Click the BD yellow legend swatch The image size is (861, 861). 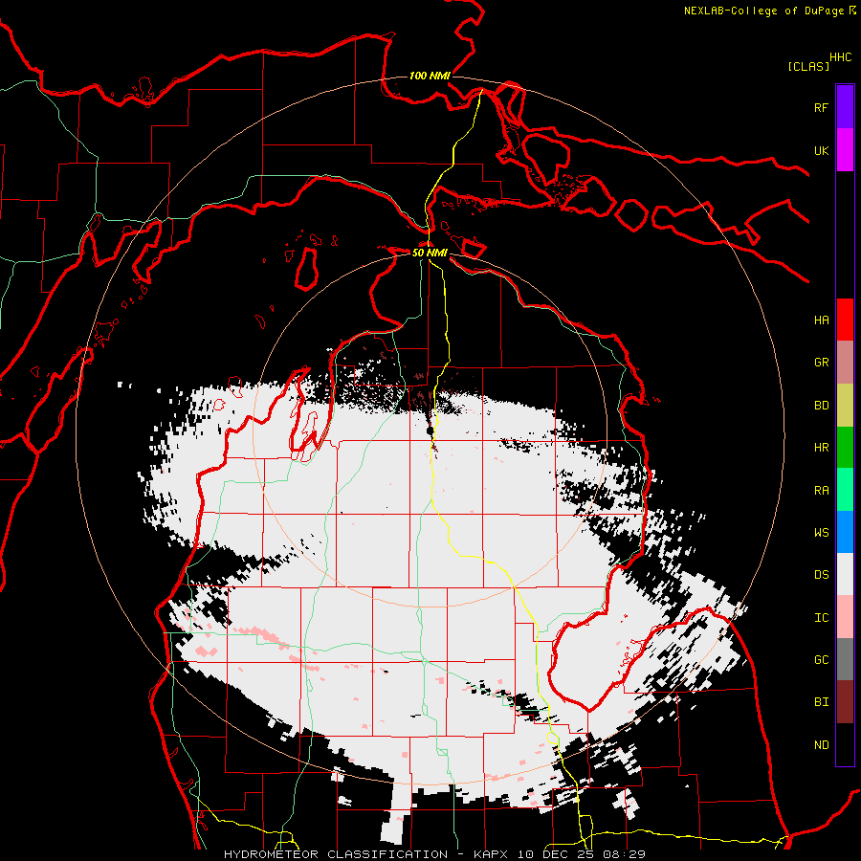[x=845, y=405]
